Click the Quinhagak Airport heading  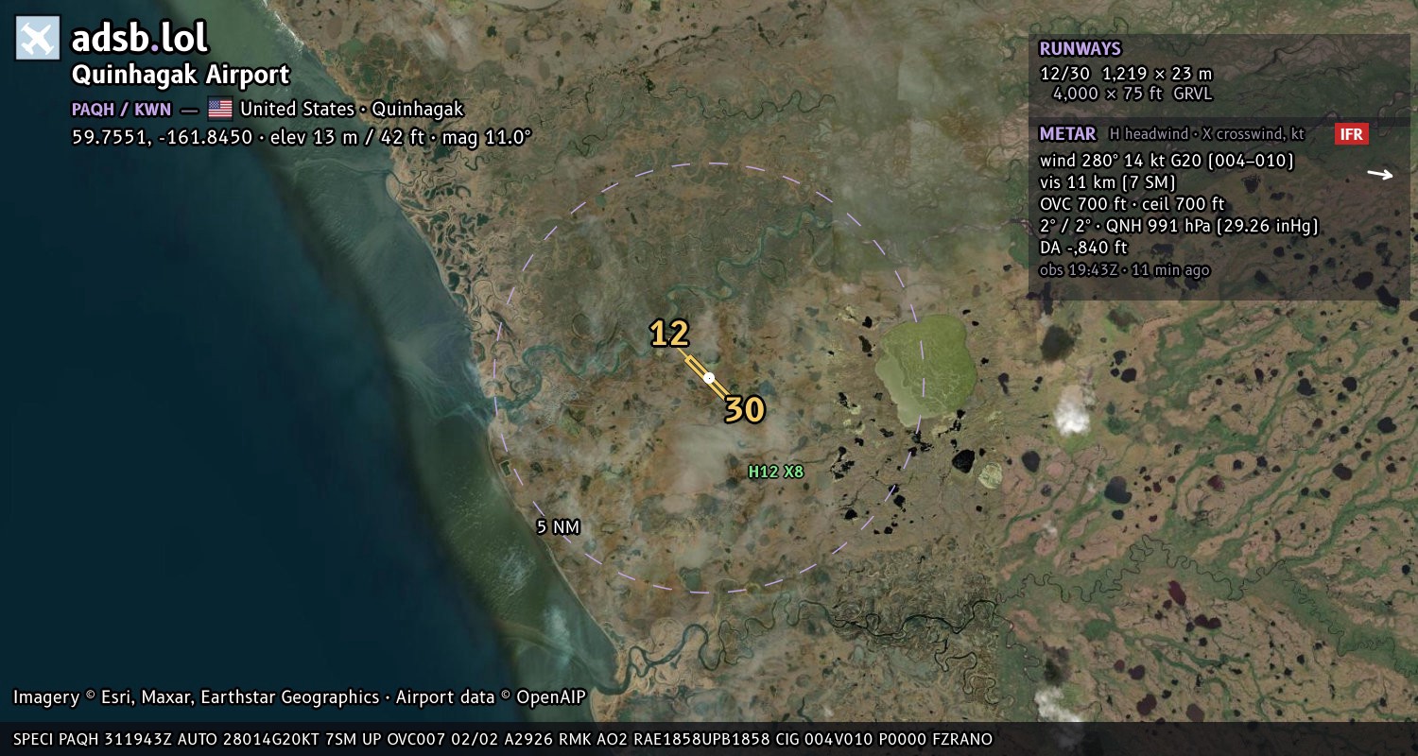coord(181,75)
